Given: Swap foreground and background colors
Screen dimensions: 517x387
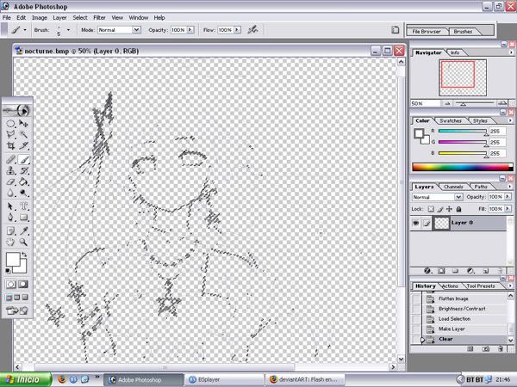Looking at the screenshot, I should pyautogui.click(x=24, y=255).
